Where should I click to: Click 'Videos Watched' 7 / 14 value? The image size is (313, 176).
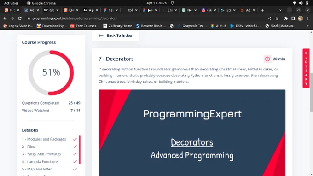(75, 111)
